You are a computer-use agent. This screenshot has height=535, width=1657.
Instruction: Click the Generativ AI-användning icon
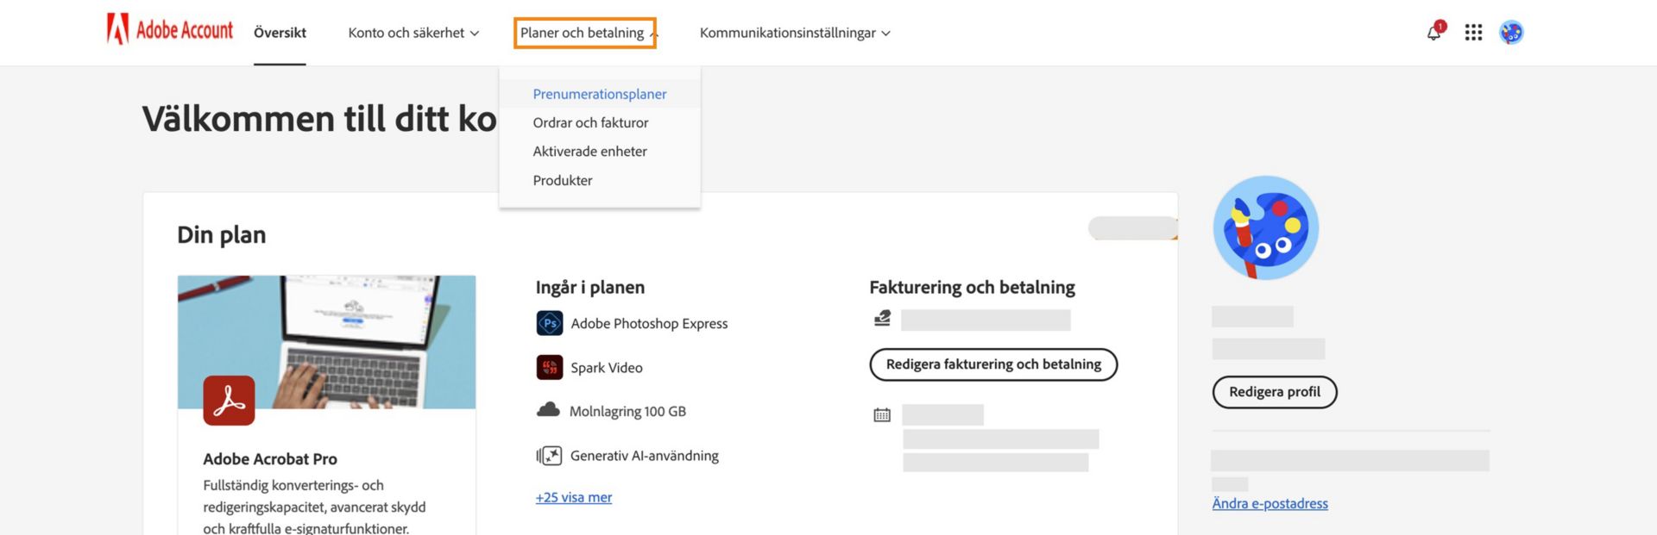[x=549, y=456]
